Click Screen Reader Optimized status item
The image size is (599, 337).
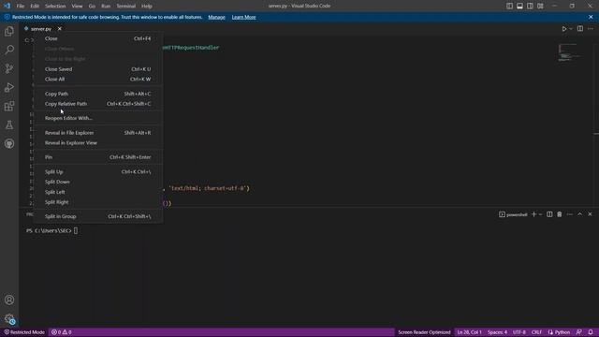pyautogui.click(x=424, y=332)
